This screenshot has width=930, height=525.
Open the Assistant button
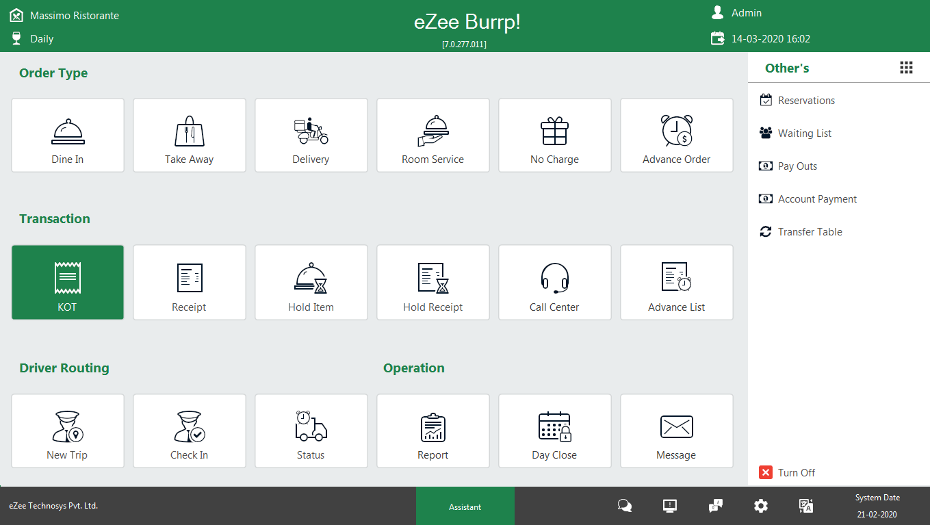tap(465, 507)
